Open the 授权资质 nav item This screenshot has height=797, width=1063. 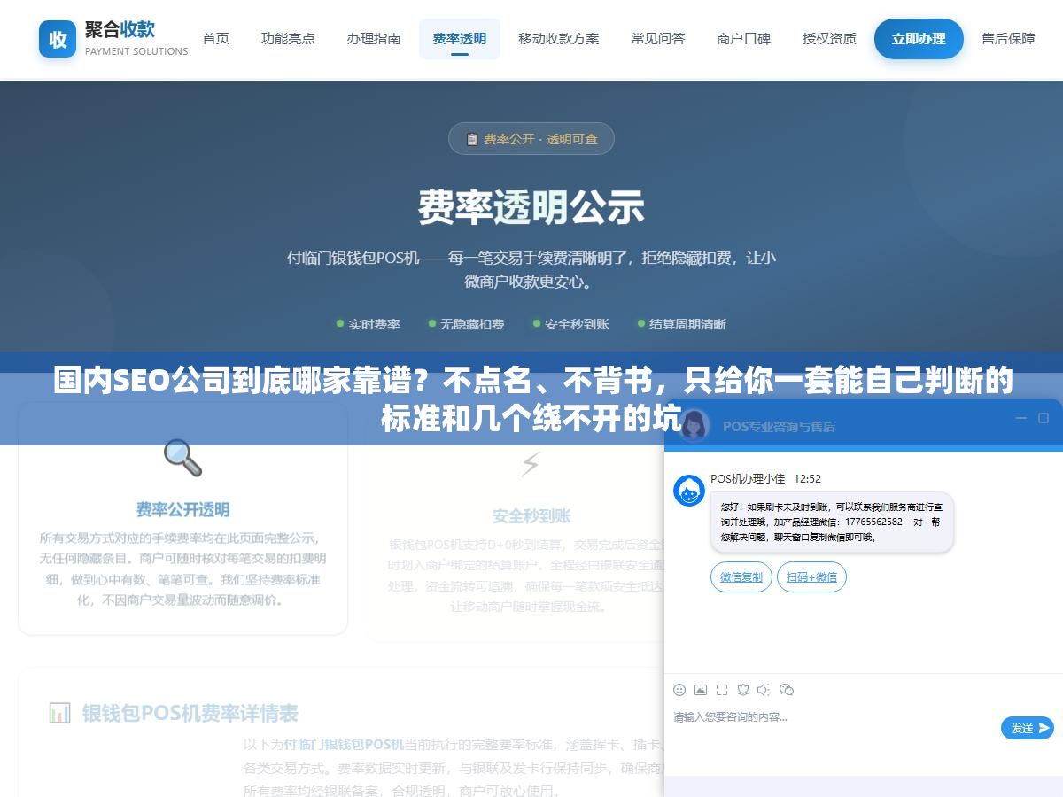(830, 39)
